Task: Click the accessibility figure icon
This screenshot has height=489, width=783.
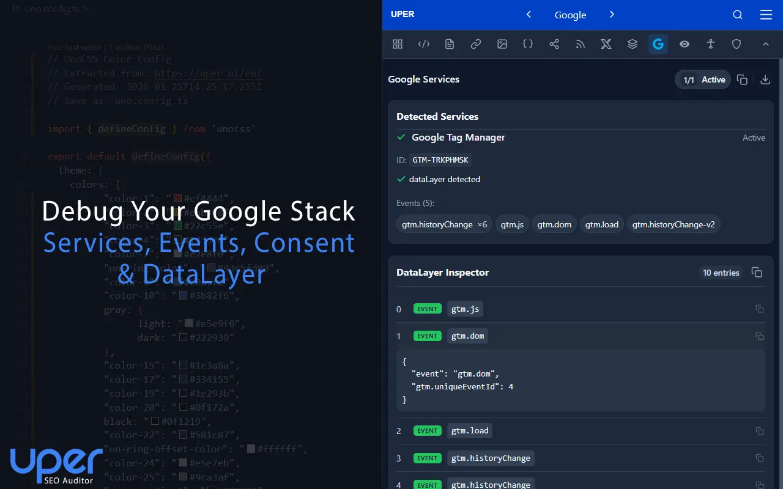Action: click(x=710, y=44)
